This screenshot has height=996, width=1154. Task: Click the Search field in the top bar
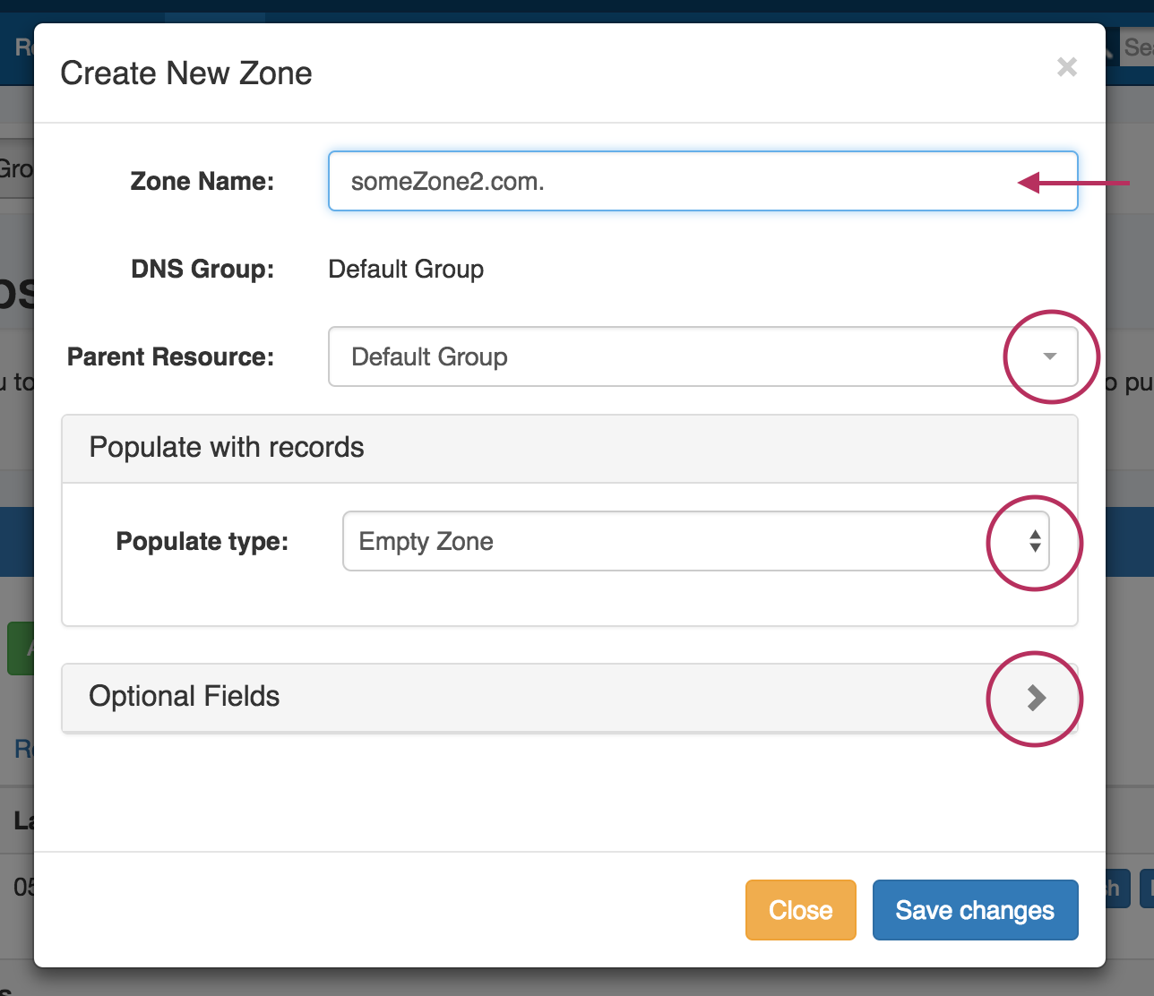tap(1138, 47)
